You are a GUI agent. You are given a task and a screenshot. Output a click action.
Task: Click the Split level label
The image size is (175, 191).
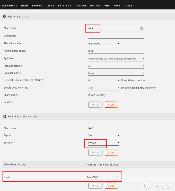pos(9,58)
